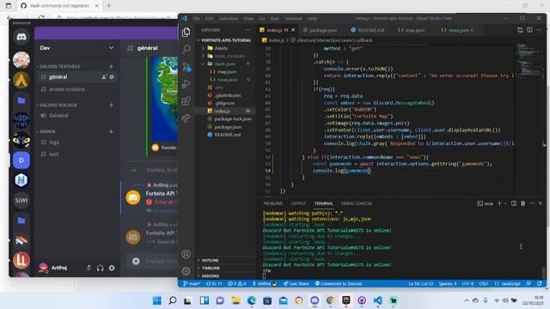The width and height of the screenshot is (550, 309).
Task: Select the SJWI server icon in Discord
Action: pyautogui.click(x=21, y=200)
